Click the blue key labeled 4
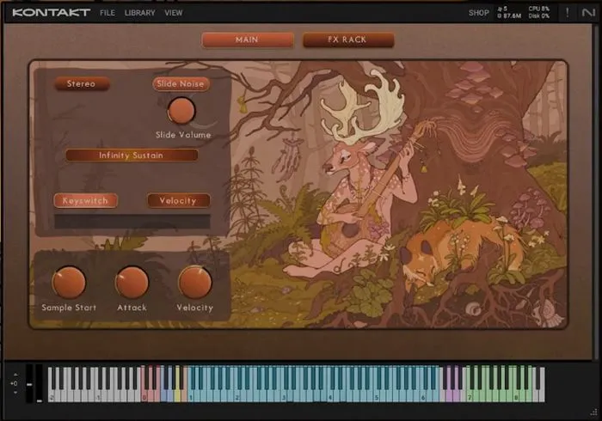This screenshot has width=602, height=421. point(329,396)
